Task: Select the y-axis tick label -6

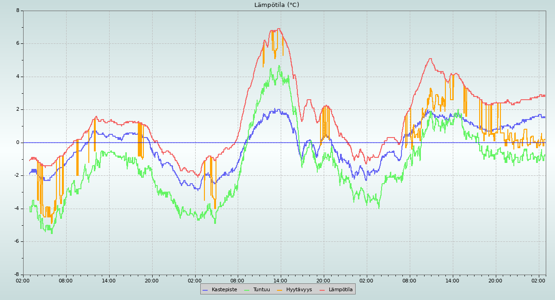Action: (x=17, y=241)
